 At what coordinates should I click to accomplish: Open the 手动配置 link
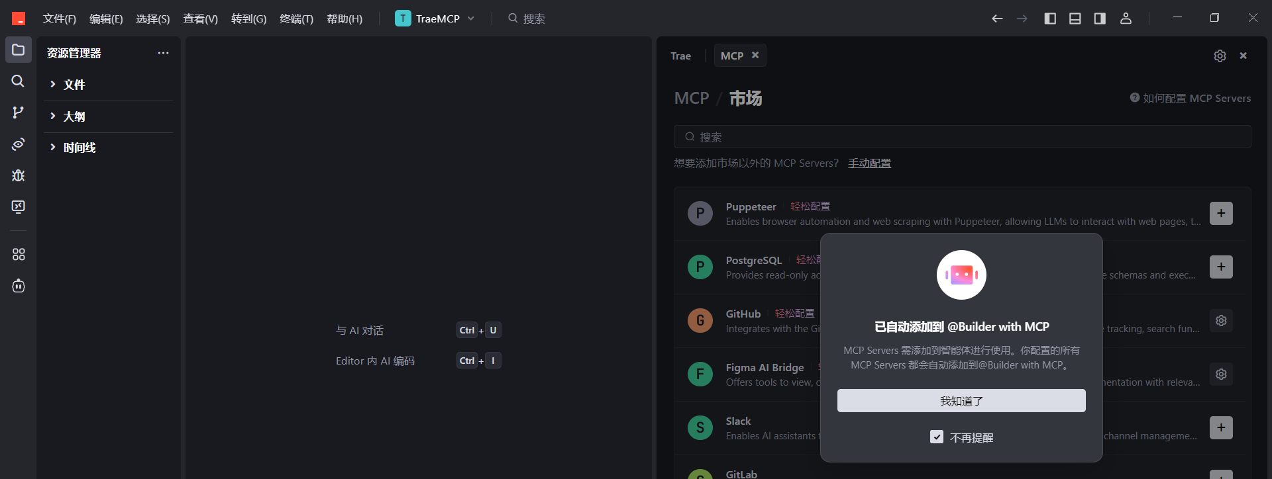pyautogui.click(x=869, y=163)
